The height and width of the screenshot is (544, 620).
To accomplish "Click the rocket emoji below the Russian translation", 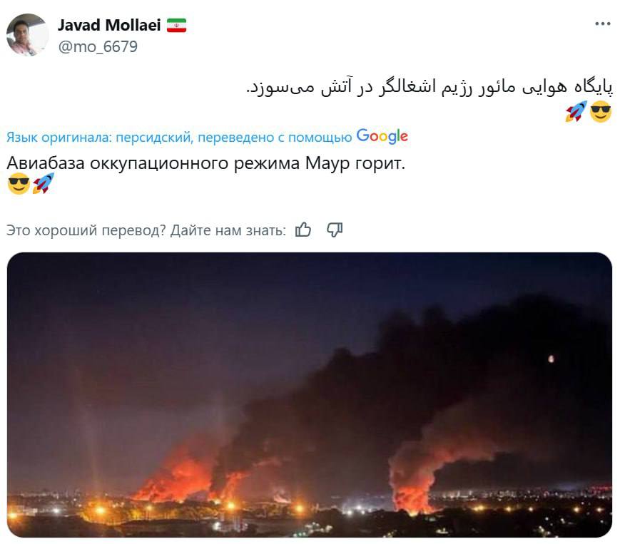I will pyautogui.click(x=43, y=184).
